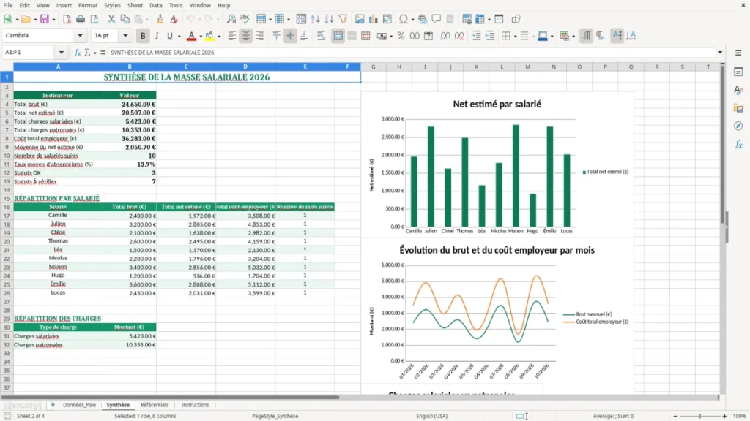
Task: Apply yellow background color swatch
Action: point(209,36)
